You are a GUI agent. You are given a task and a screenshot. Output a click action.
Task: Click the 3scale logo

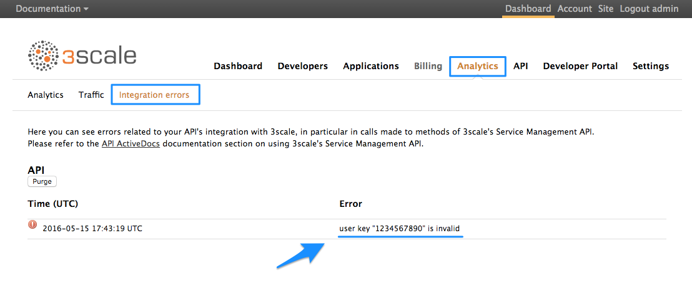pyautogui.click(x=82, y=55)
